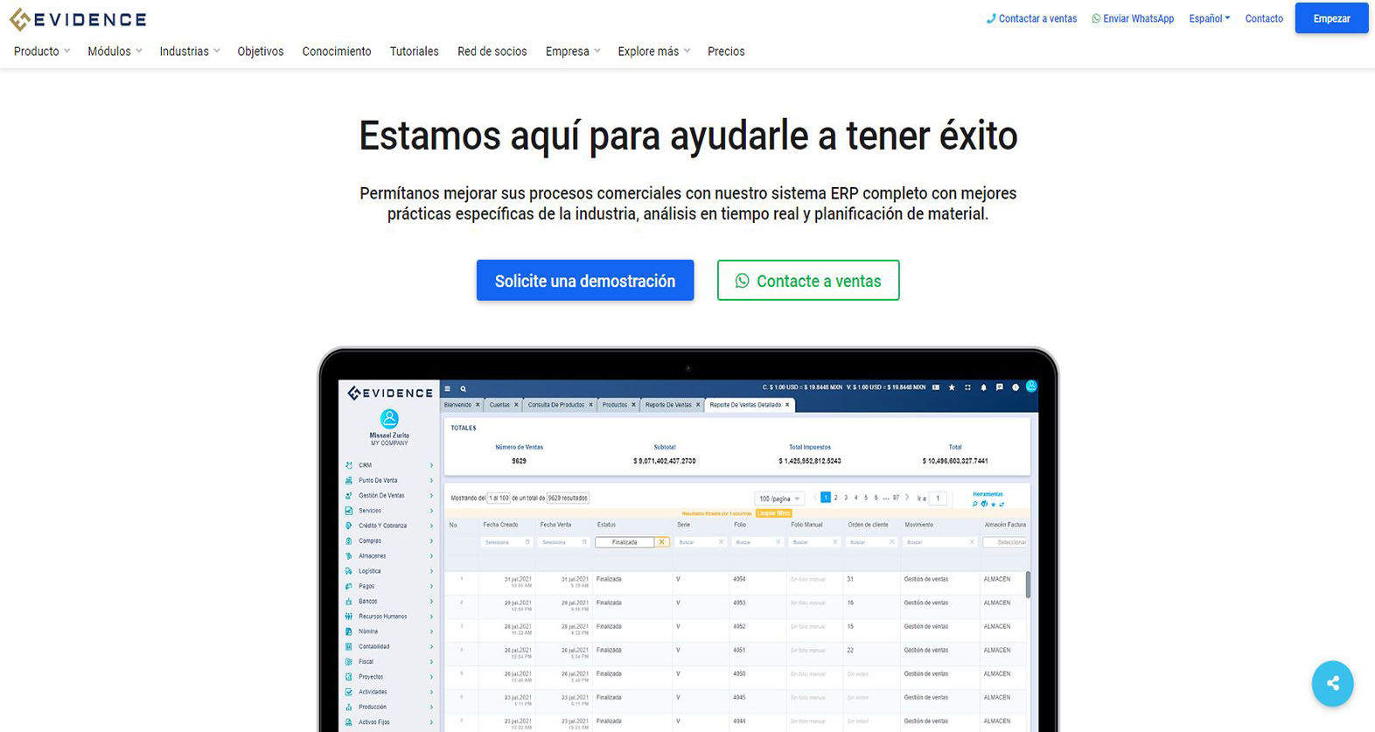Viewport: 1375px width, 732px height.
Task: Click the Finalizada Estatus filter field
Action: point(625,542)
